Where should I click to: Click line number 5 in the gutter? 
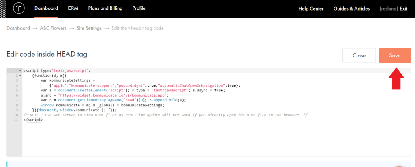click(17, 90)
